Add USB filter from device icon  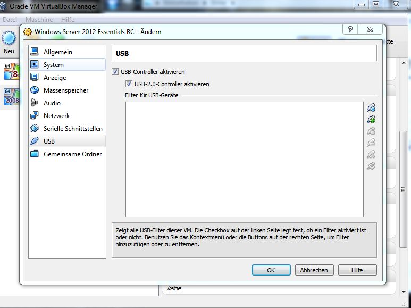coord(371,120)
